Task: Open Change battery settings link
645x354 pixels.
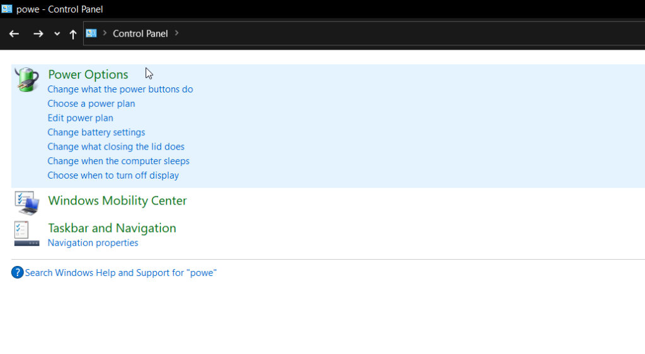Action: [x=96, y=132]
